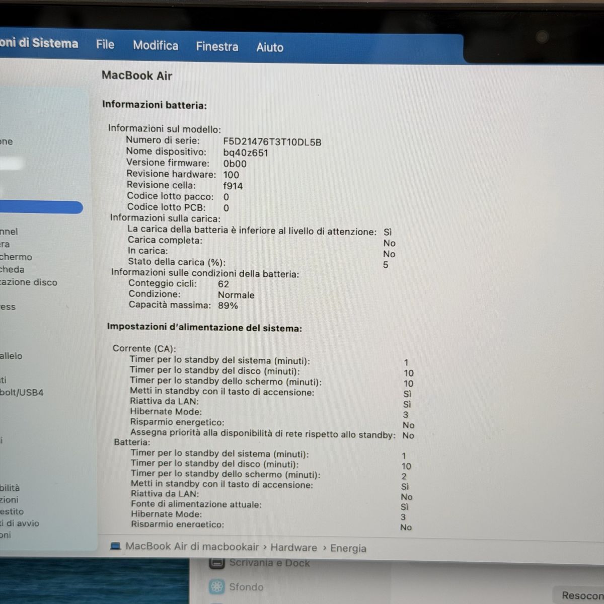Click the laptop icon in the path bar
This screenshot has height=604, width=604.
click(115, 546)
